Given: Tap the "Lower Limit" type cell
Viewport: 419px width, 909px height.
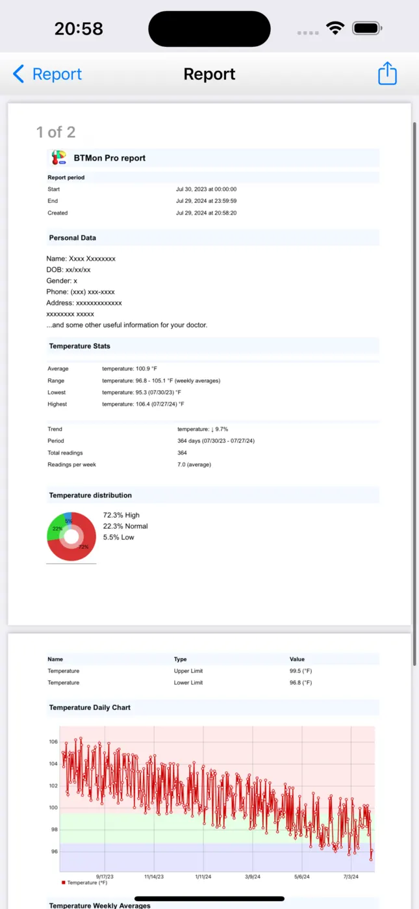Looking at the screenshot, I should 188,683.
